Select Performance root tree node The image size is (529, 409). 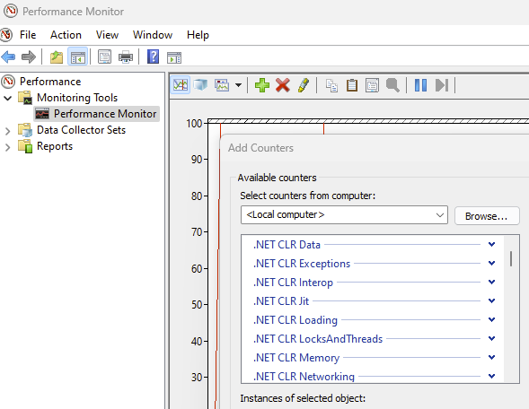point(50,82)
